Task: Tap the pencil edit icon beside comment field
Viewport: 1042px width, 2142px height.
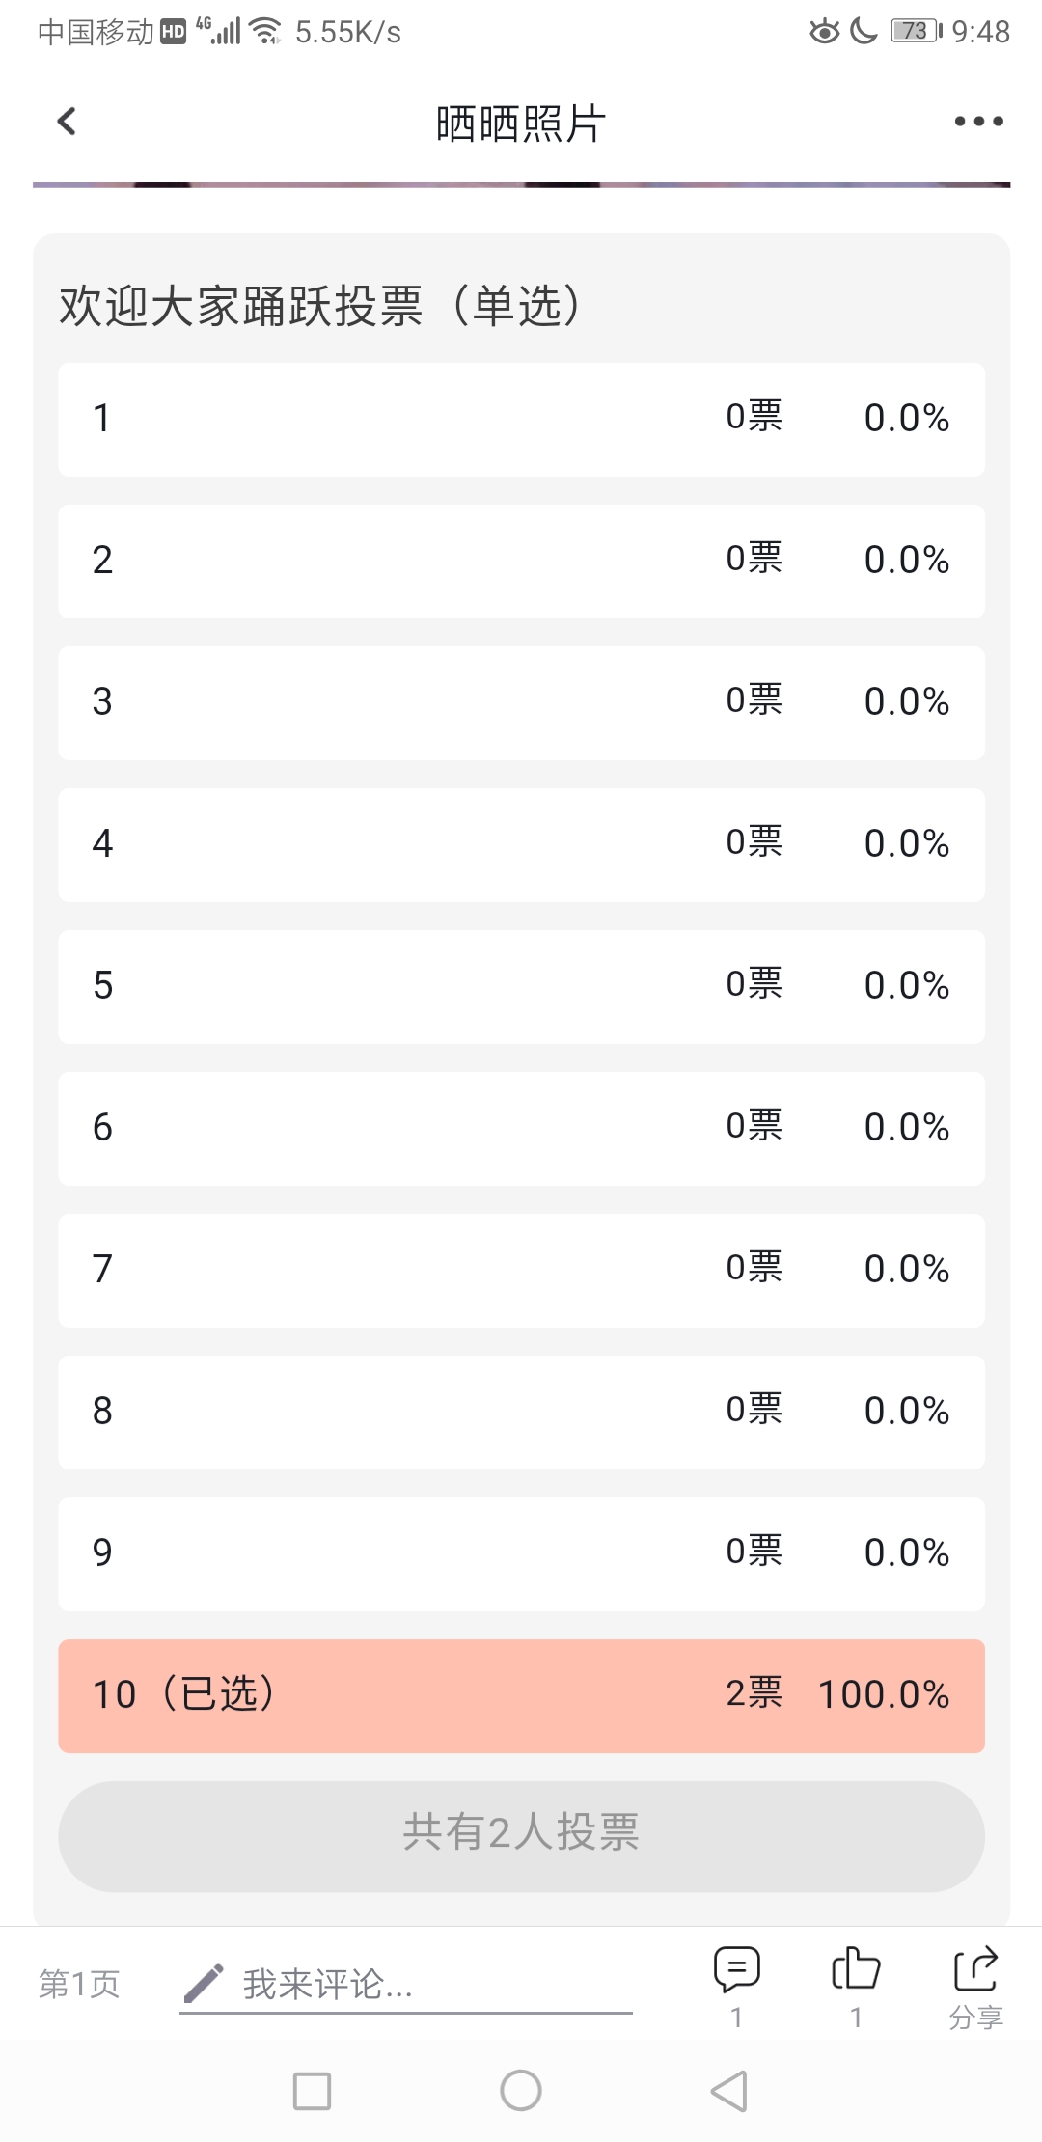Action: coord(204,1984)
